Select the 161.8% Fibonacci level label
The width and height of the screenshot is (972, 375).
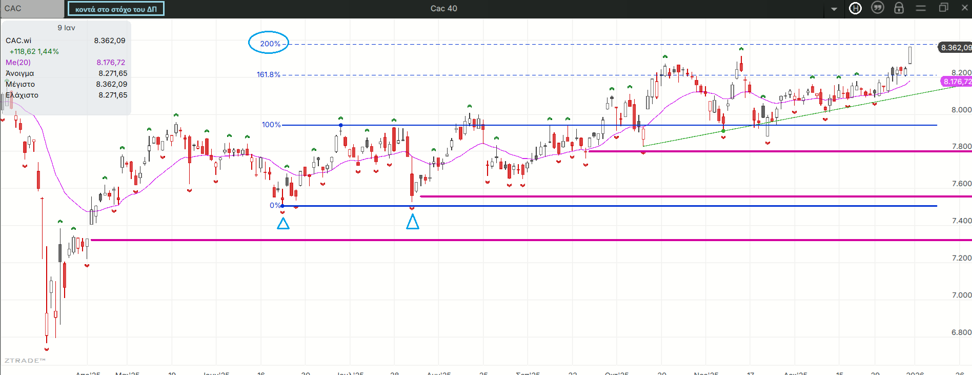268,74
